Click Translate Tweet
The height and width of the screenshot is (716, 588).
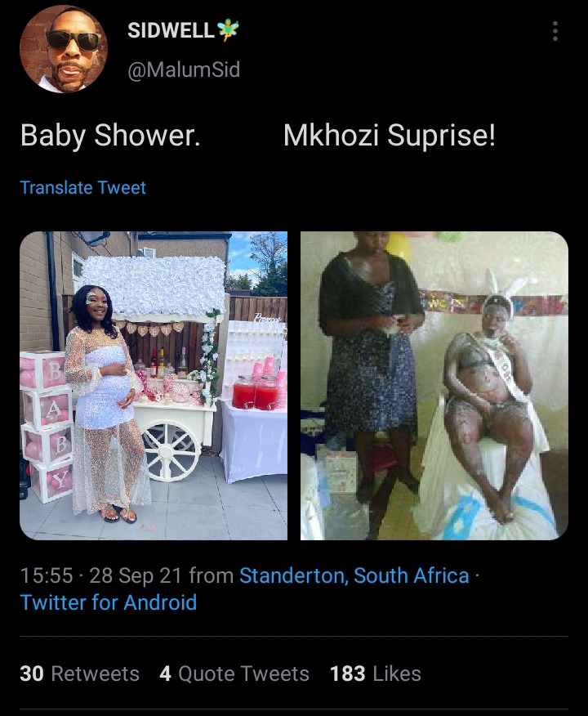tap(83, 188)
